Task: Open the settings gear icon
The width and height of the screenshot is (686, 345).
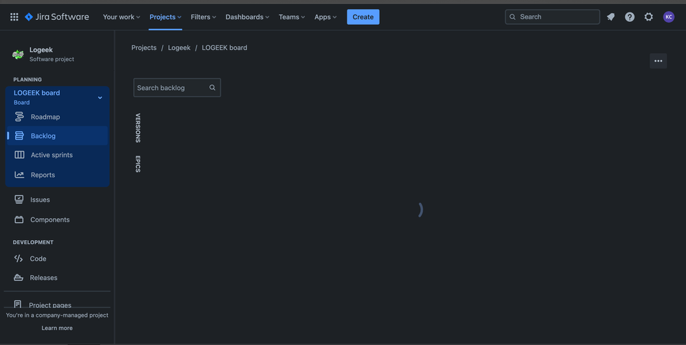Action: 649,17
